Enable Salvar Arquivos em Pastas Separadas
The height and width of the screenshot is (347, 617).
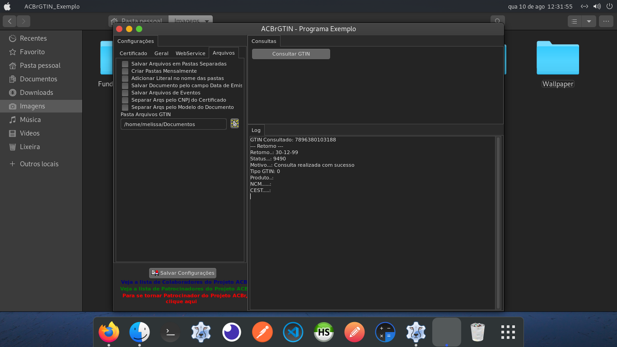pyautogui.click(x=125, y=64)
